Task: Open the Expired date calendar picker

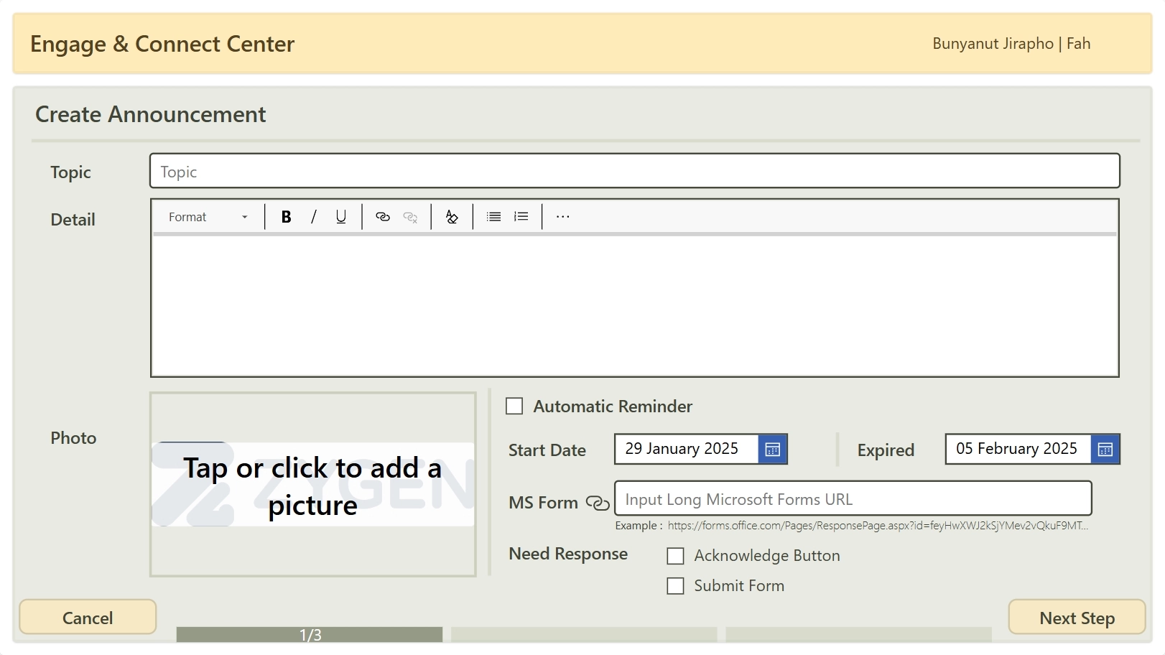Action: tap(1105, 450)
